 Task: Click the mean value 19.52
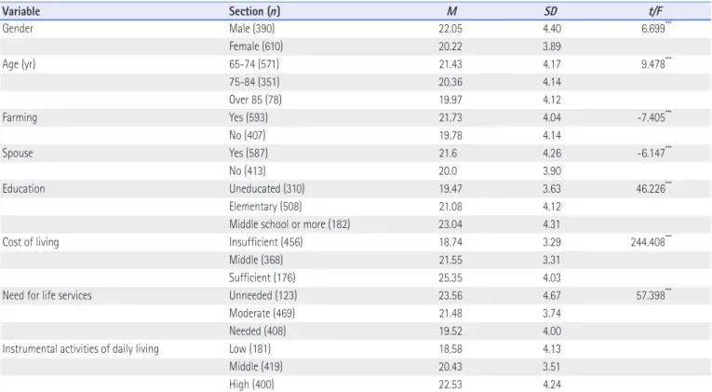click(450, 331)
